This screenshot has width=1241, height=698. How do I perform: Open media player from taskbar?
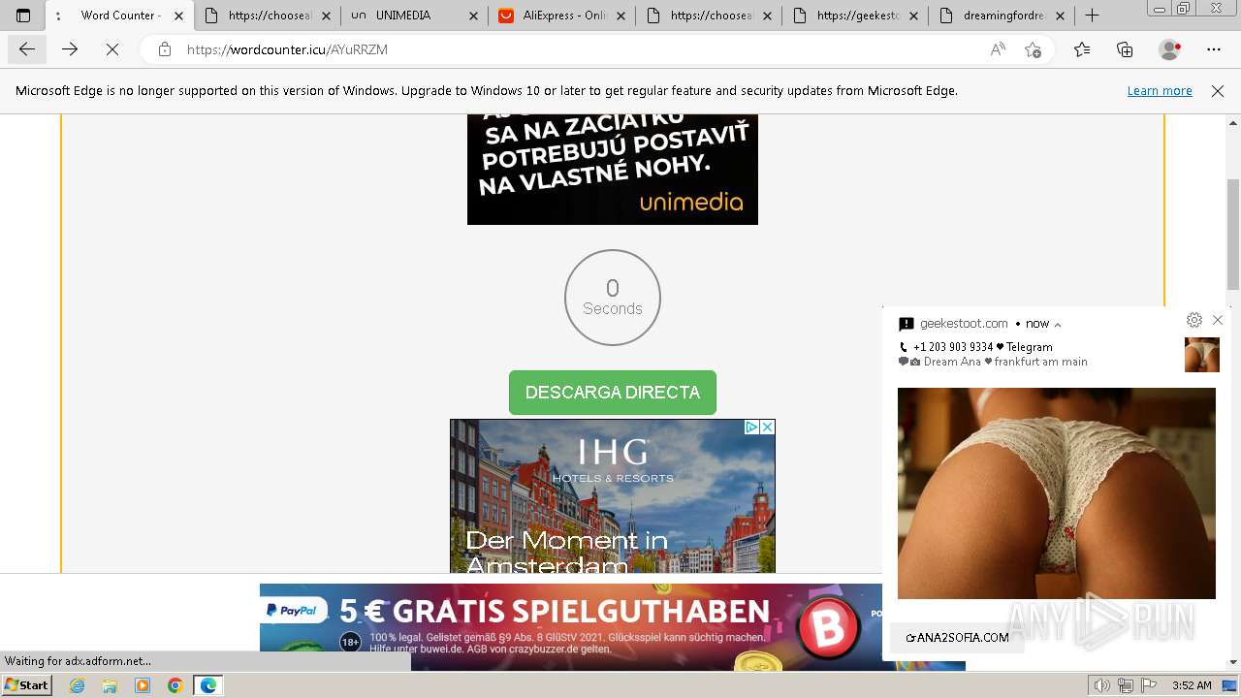click(x=143, y=685)
